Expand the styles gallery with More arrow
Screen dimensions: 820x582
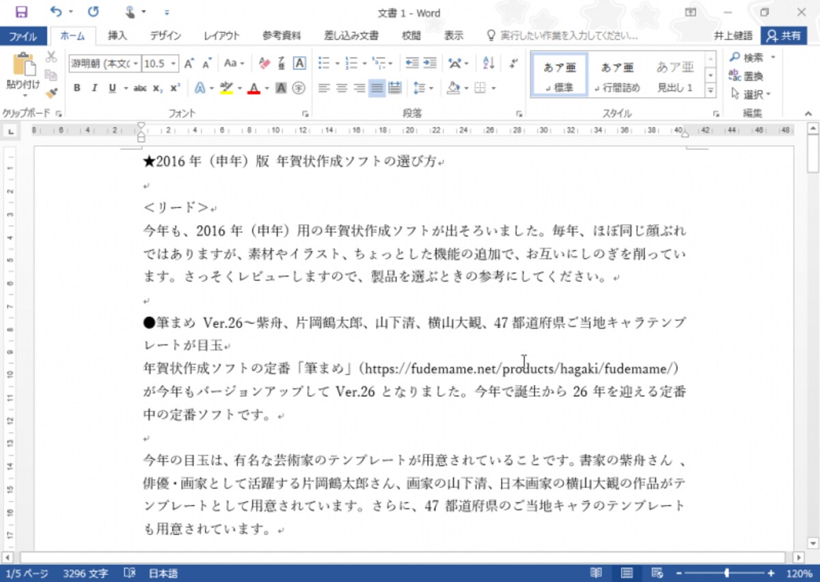(711, 91)
